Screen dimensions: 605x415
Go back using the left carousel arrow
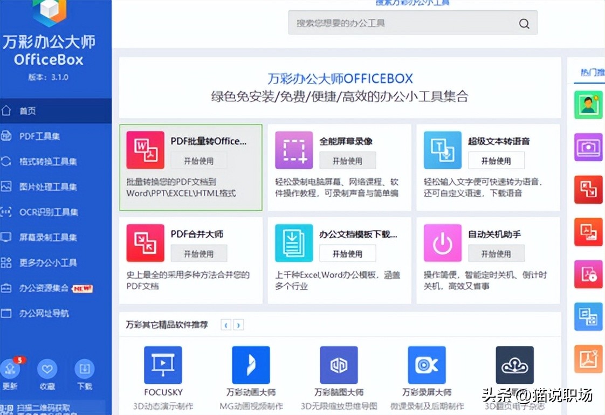[x=226, y=324]
